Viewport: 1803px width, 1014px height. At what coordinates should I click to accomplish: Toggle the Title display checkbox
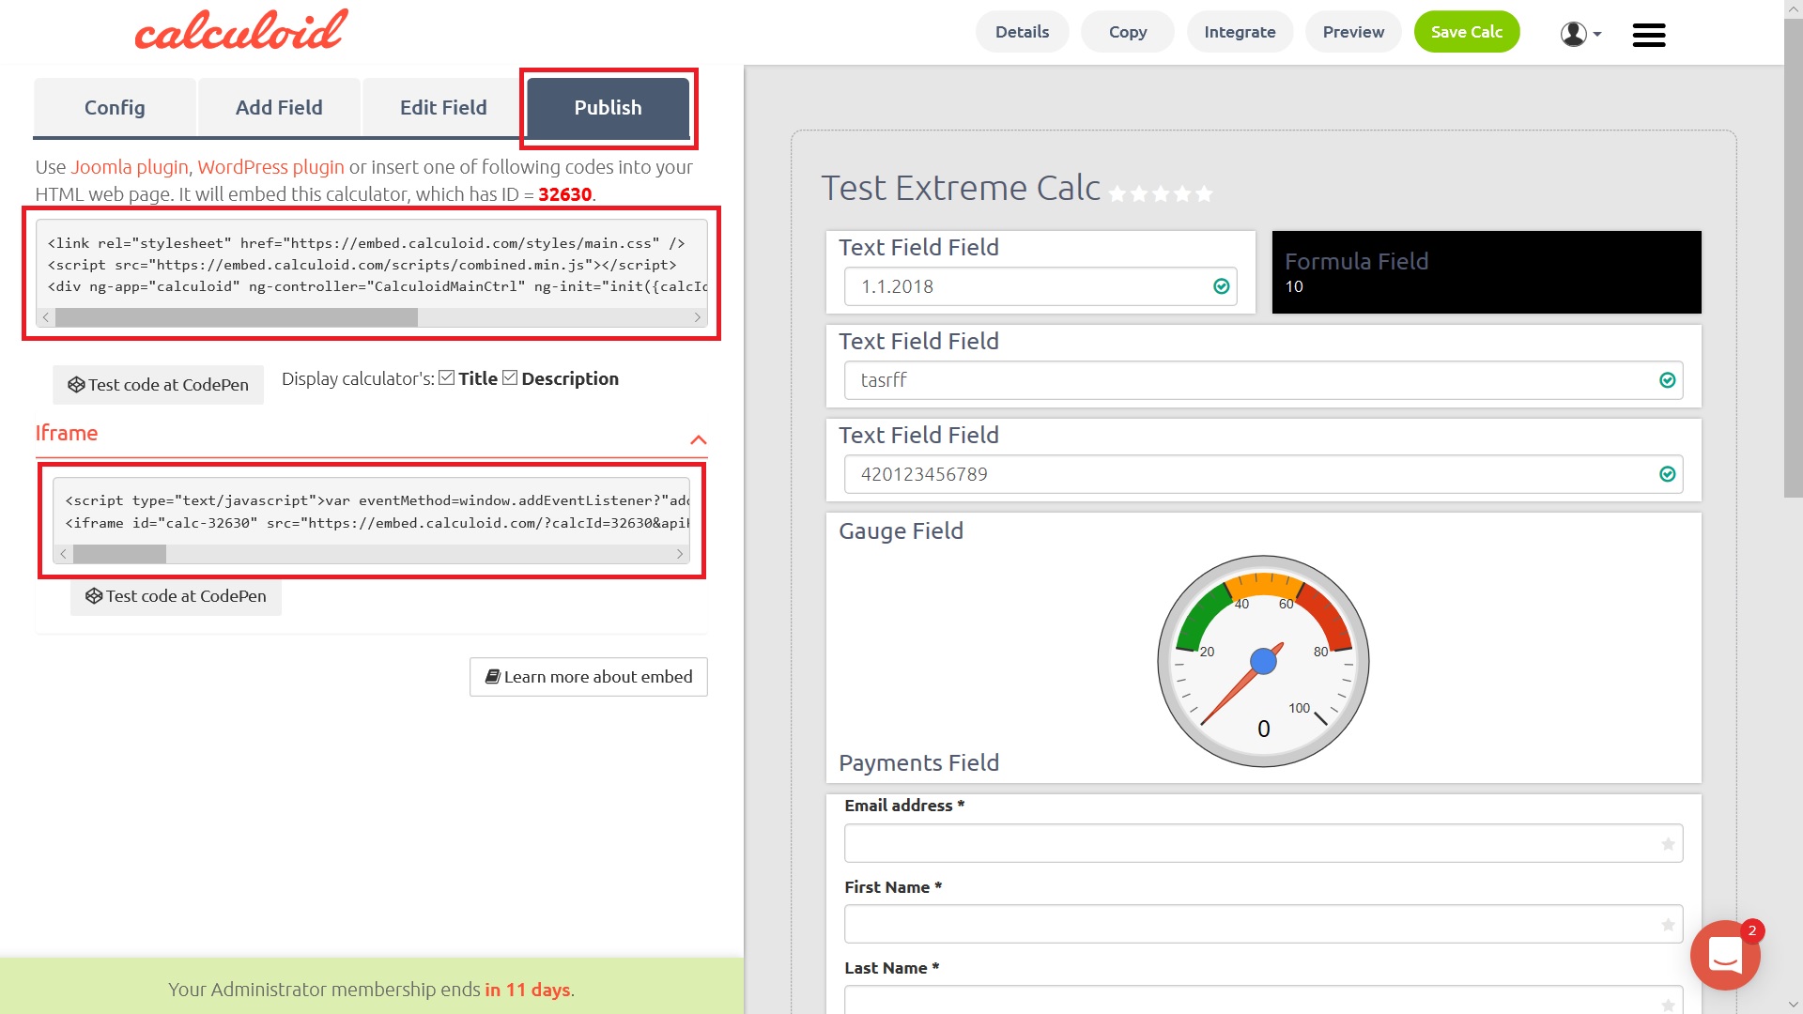click(x=447, y=377)
